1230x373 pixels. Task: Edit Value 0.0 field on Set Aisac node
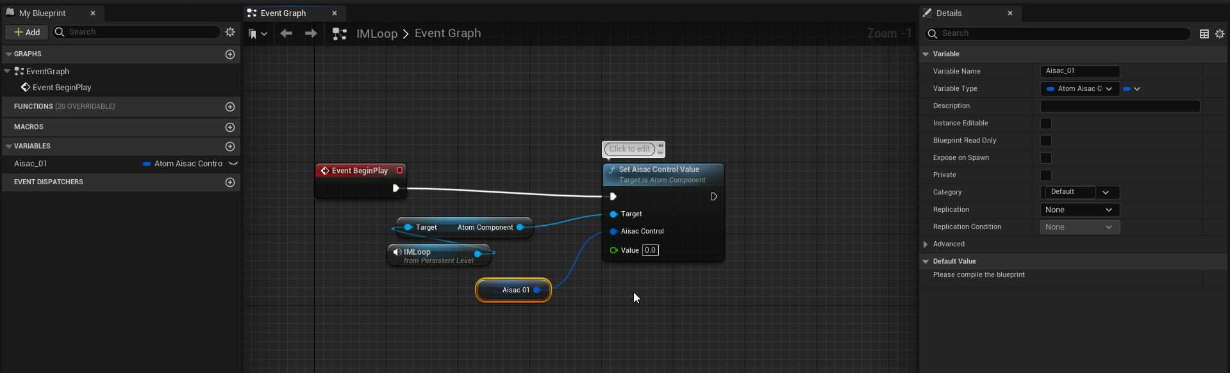[650, 250]
